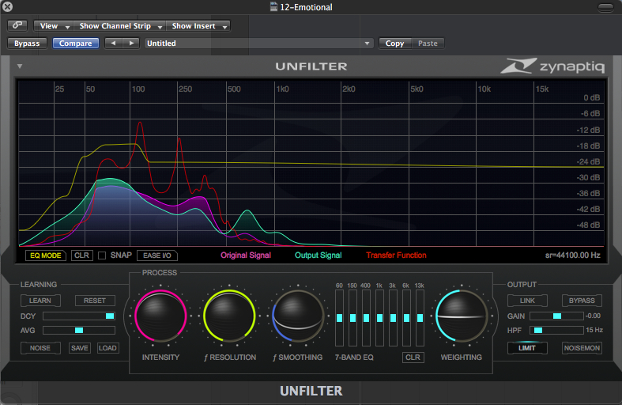Click the LOAD button
Image resolution: width=622 pixels, height=405 pixels.
[107, 348]
